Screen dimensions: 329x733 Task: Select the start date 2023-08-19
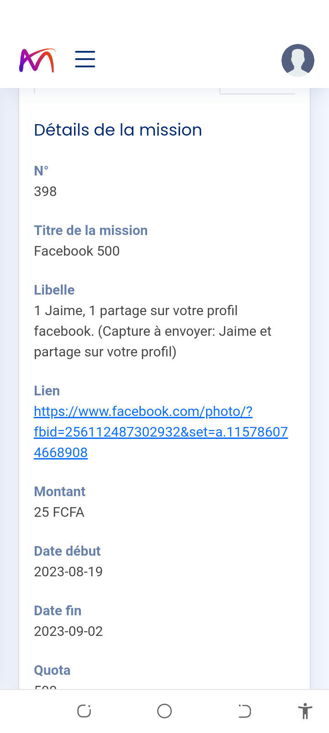[x=68, y=572]
